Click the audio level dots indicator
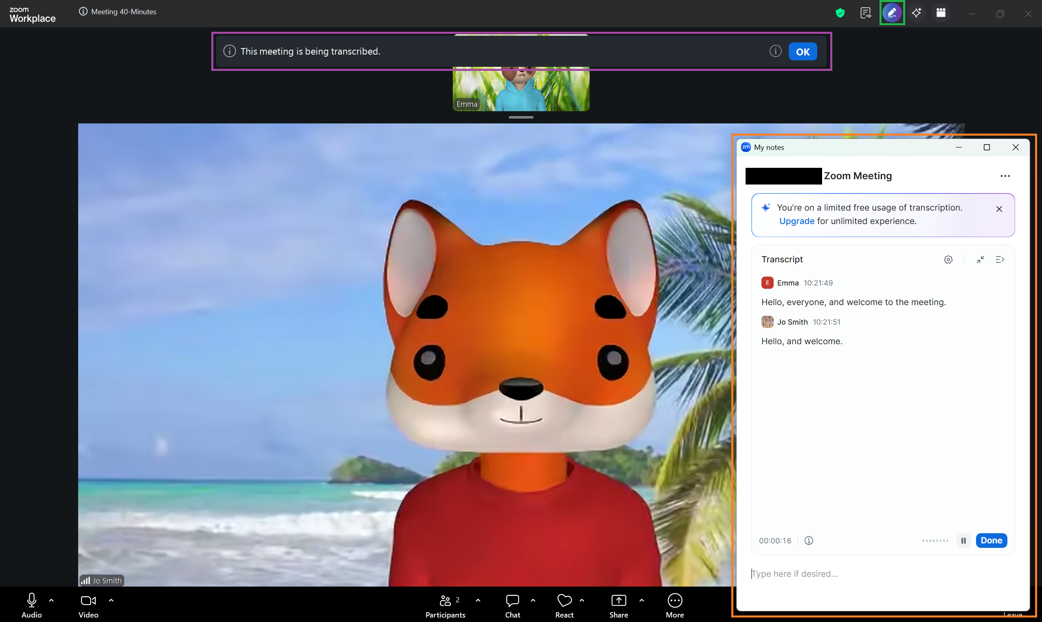 click(935, 541)
